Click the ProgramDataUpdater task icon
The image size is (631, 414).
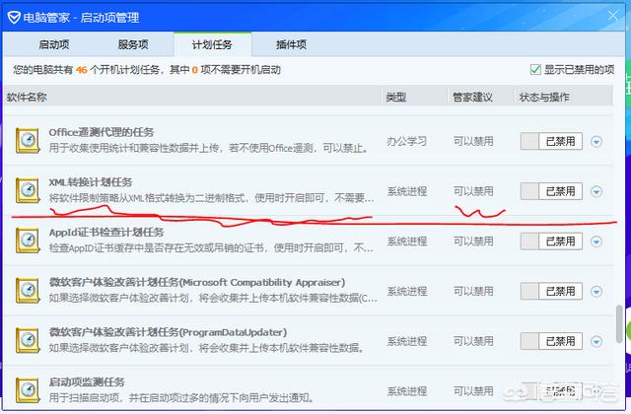[29, 341]
